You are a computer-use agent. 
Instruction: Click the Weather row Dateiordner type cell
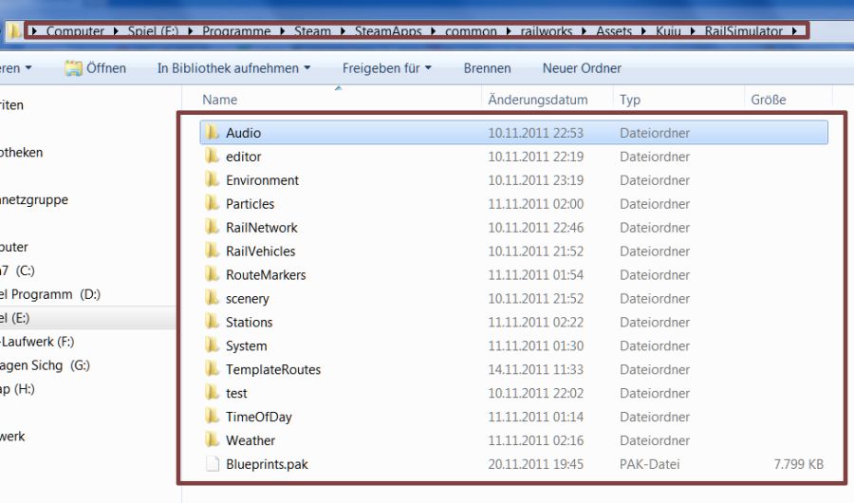[x=655, y=440]
